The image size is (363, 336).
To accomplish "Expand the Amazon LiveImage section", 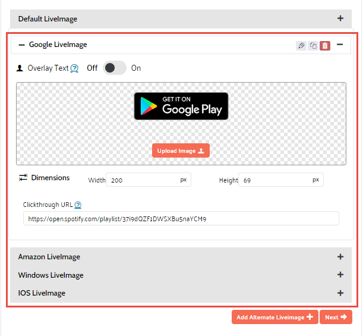I will (x=340, y=257).
